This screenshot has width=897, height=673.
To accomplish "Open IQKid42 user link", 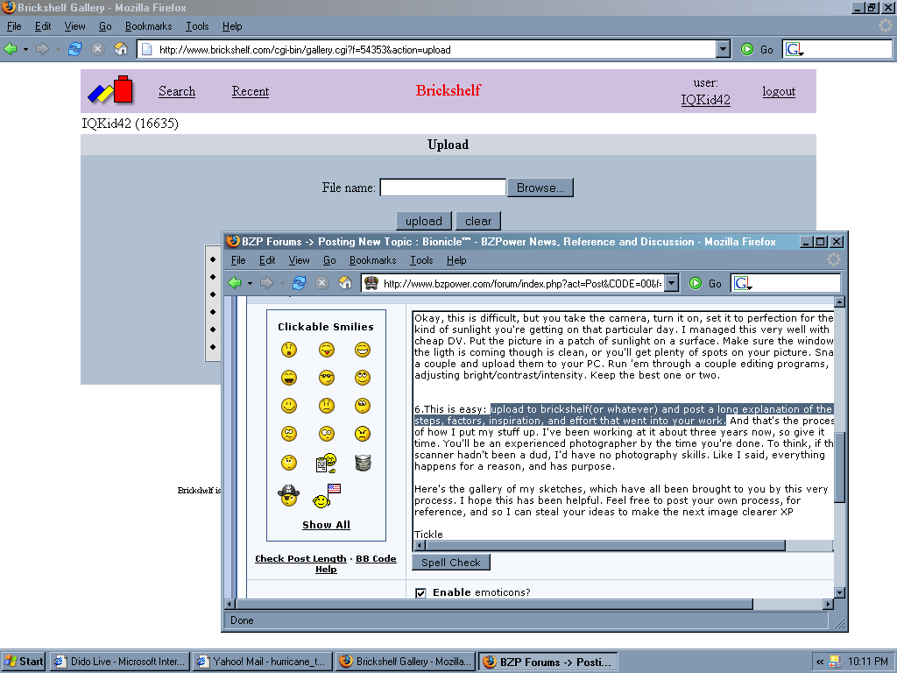I will click(x=705, y=100).
